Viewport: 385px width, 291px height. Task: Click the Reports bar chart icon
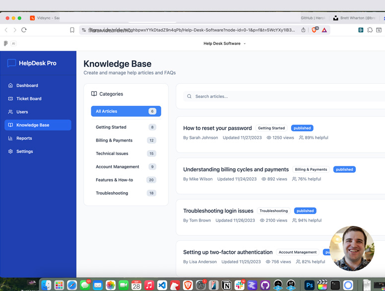coord(10,139)
